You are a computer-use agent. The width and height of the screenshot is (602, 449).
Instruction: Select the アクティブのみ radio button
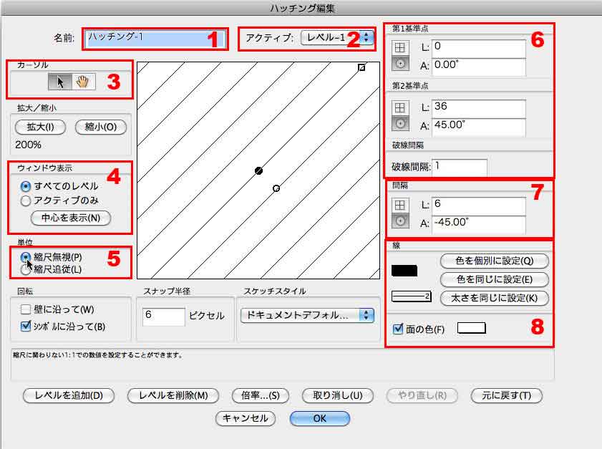(x=26, y=201)
